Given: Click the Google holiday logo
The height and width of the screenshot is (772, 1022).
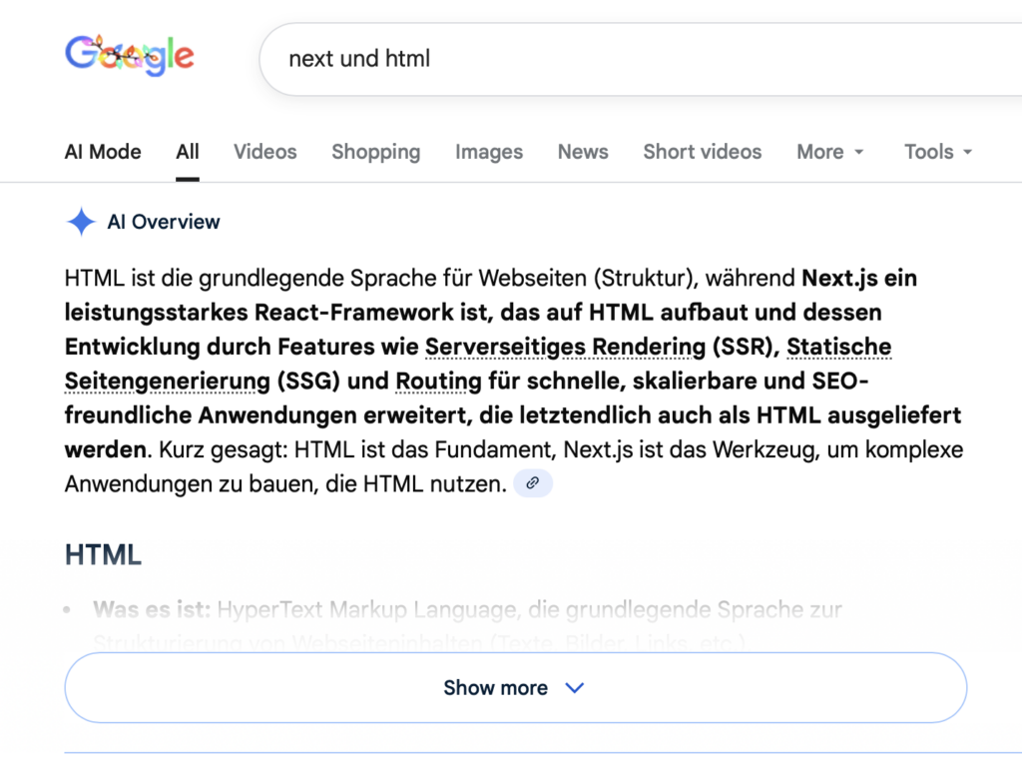Looking at the screenshot, I should [x=130, y=56].
